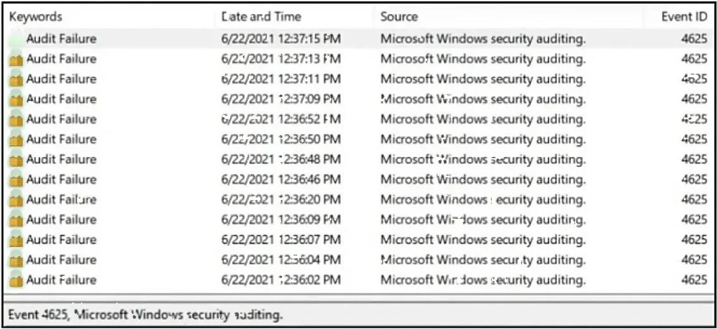Click the lock icon for the 12:37:09 PM event

coord(16,99)
